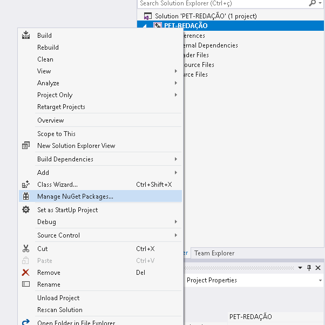Click the scissors Cut icon
Viewport: 325px width, 325px height.
tap(25, 249)
